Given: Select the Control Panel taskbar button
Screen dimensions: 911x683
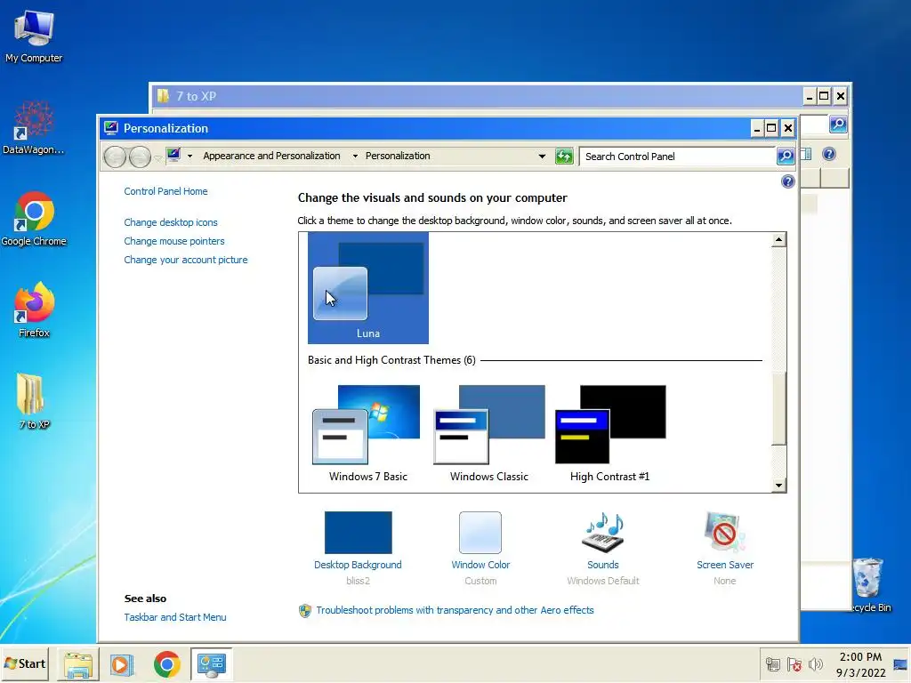Looking at the screenshot, I should [212, 664].
